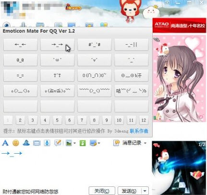Open the handwriting input pencil icon

(58, 143)
